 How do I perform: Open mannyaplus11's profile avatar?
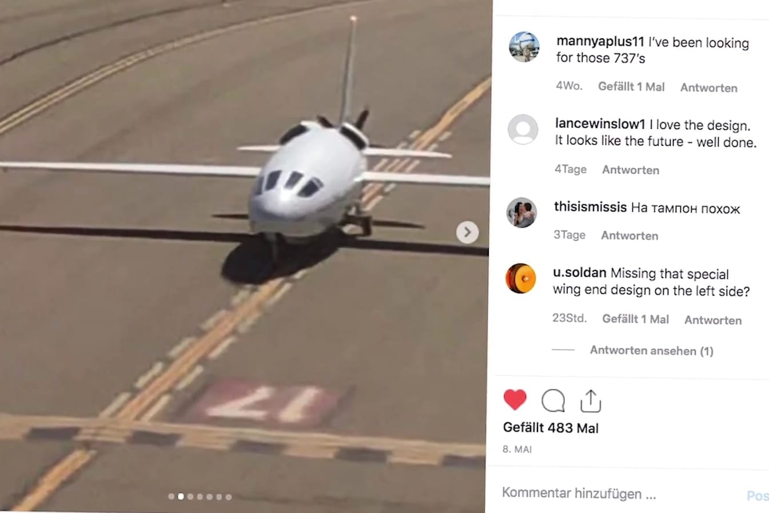pyautogui.click(x=524, y=47)
